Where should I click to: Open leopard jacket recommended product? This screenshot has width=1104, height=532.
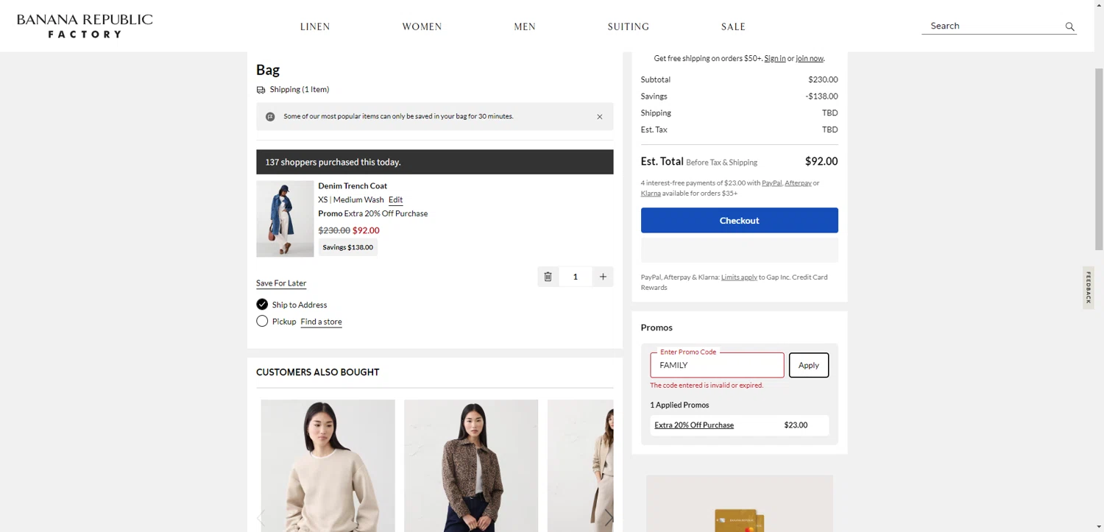(x=471, y=466)
